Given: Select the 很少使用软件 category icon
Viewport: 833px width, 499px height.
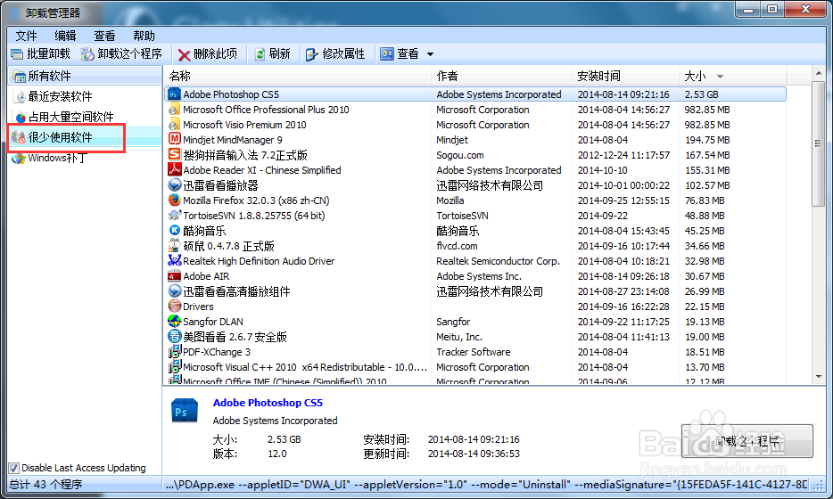Looking at the screenshot, I should coord(19,137).
